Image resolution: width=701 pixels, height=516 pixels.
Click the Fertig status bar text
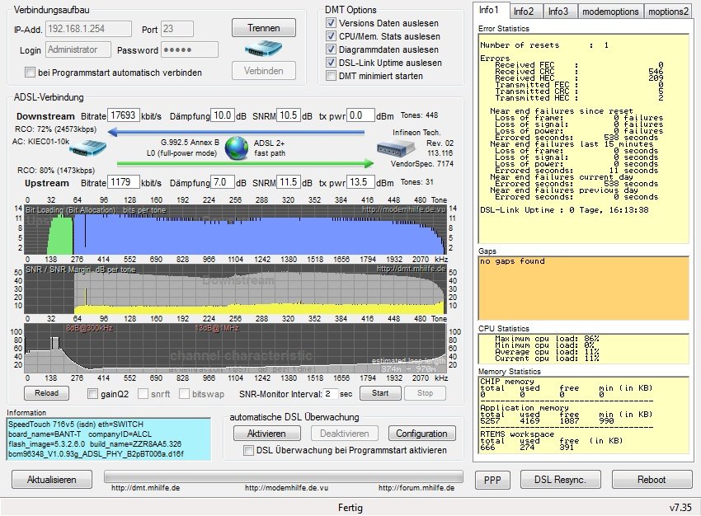pyautogui.click(x=350, y=508)
